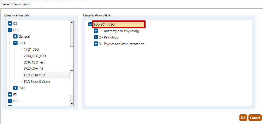Expand 1 - Anatomy and Physiology
Screen dimensions: 263x124
(96, 31)
